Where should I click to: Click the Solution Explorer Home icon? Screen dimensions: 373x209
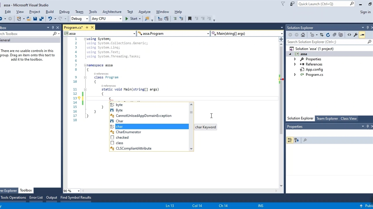click(x=303, y=35)
